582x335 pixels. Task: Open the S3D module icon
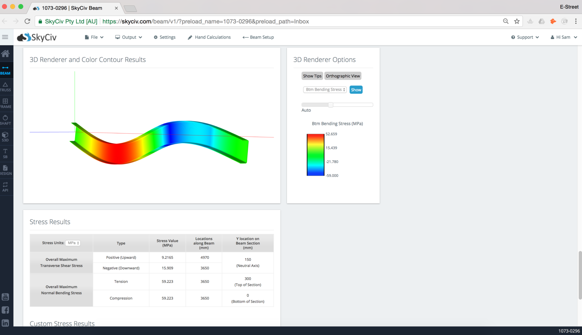[6, 136]
